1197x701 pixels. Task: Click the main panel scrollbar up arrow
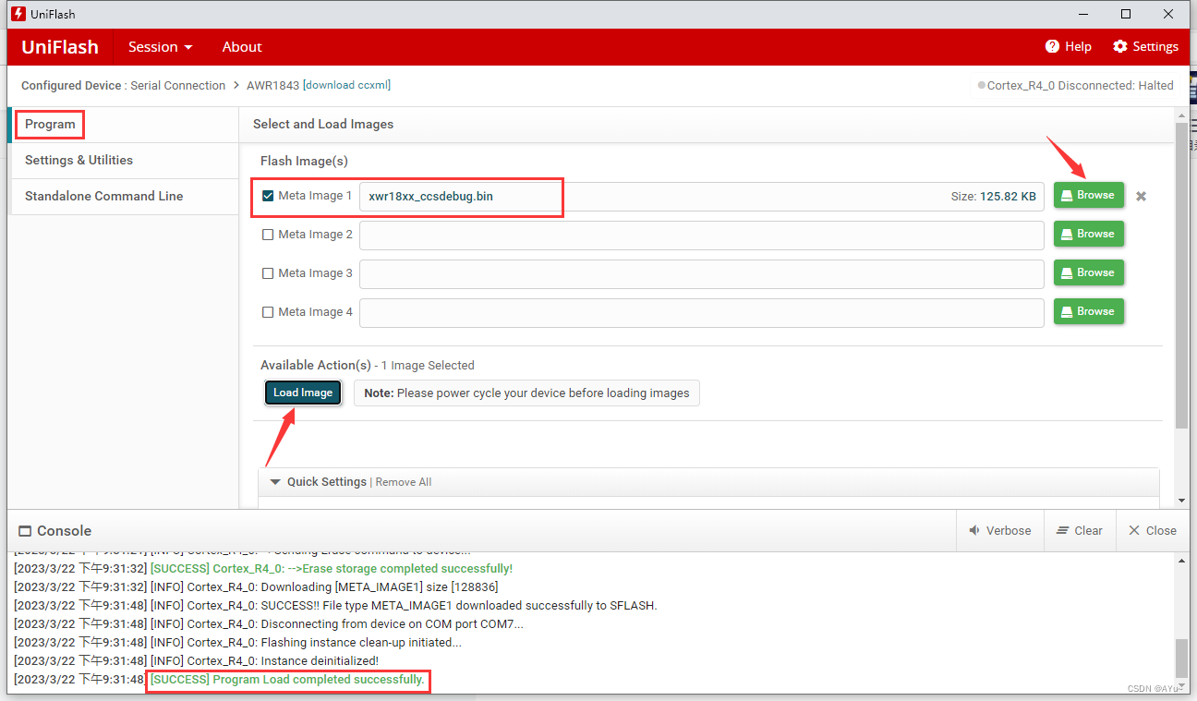pyautogui.click(x=1181, y=115)
